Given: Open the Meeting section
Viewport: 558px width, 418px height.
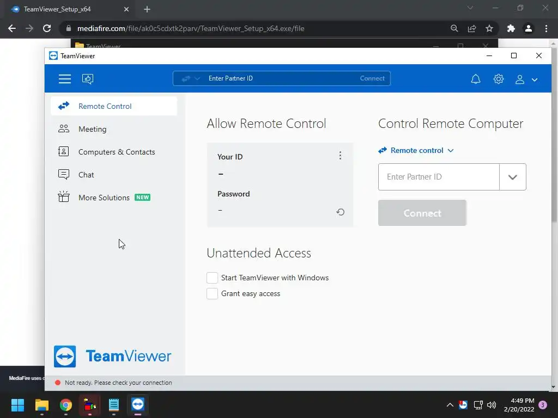Looking at the screenshot, I should click(114, 129).
